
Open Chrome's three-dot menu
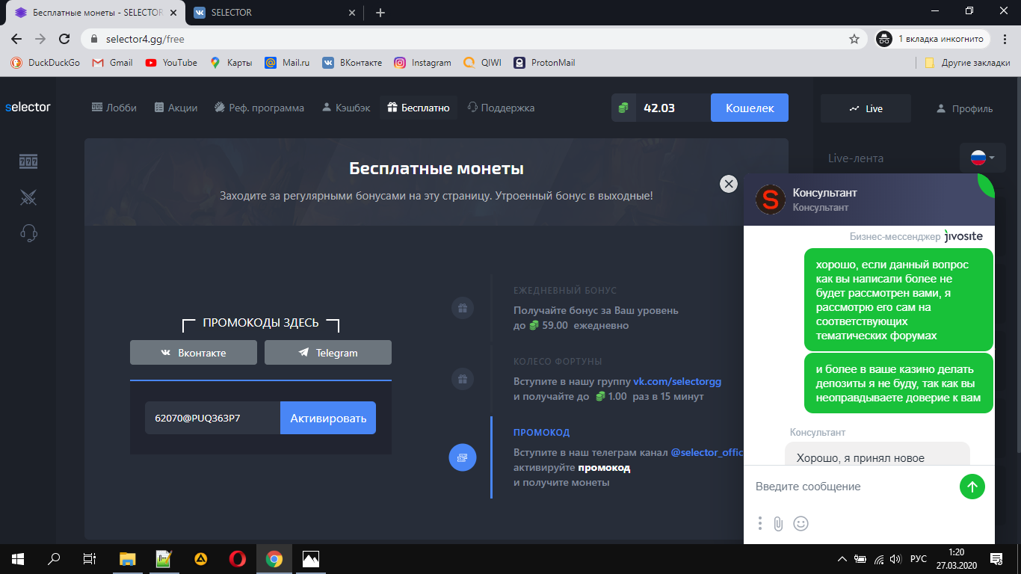point(1005,39)
